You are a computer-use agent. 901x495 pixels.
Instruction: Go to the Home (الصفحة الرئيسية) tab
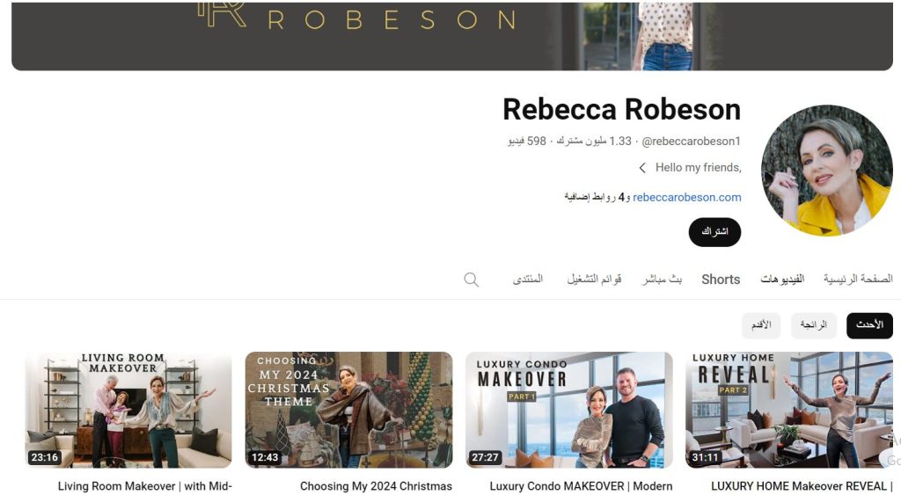[x=857, y=280]
